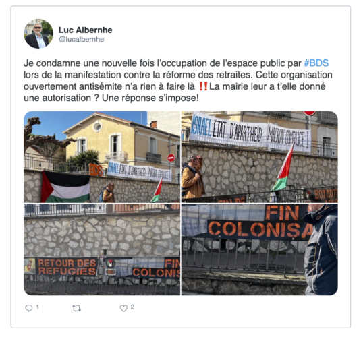Click the no-entry road sign in first photo
Viewport: 361px width, 337px height.
[171, 158]
